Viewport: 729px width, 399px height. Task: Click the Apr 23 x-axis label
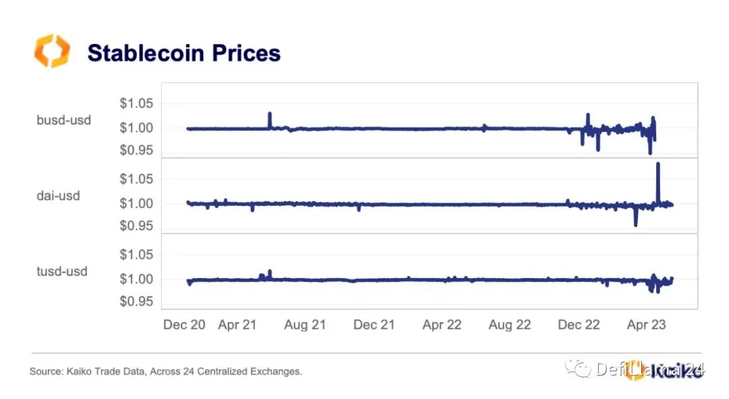(646, 325)
